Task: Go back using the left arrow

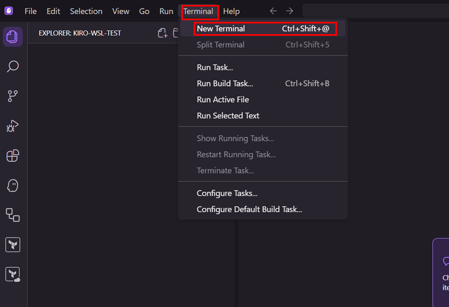Action: click(x=273, y=11)
